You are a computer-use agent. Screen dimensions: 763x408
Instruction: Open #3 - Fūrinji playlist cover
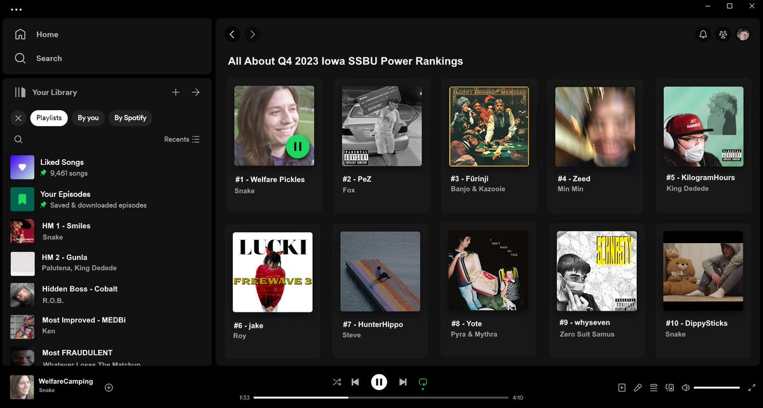pos(489,127)
